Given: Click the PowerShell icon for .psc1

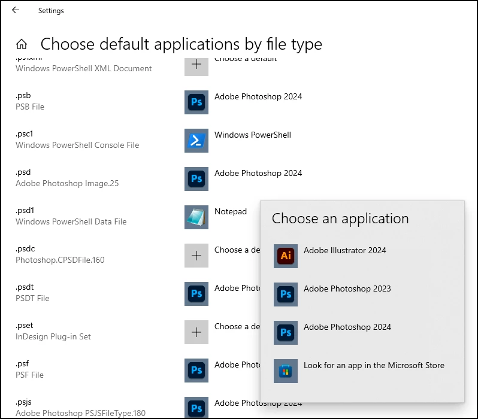Looking at the screenshot, I should click(196, 141).
